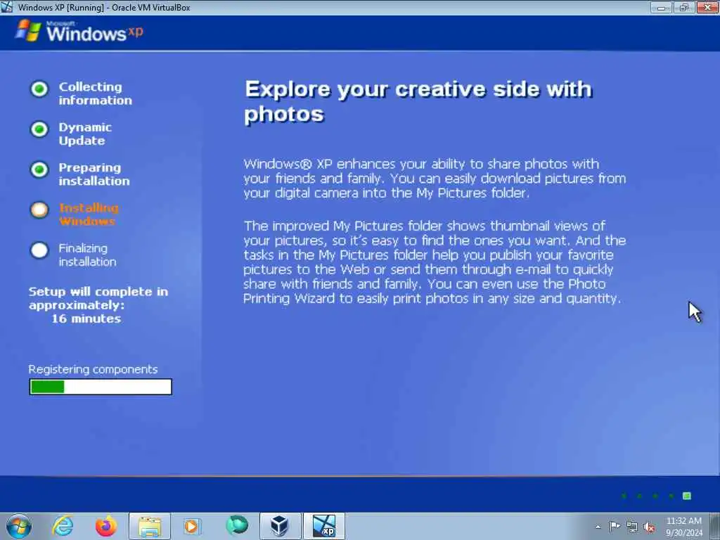The image size is (720, 540).
Task: Click the green slide indicator square
Action: pos(686,496)
